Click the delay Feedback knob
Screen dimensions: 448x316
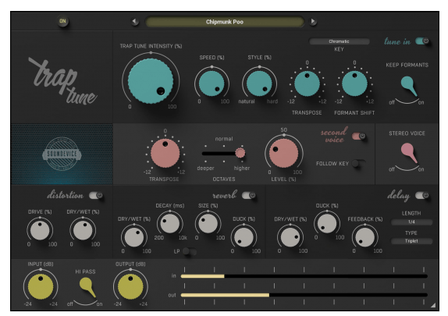pos(364,237)
